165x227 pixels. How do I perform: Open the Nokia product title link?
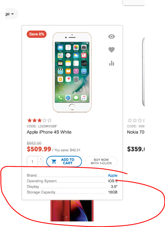point(136,132)
